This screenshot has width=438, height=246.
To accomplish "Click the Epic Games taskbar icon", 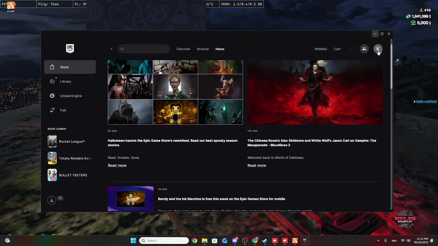I will click(305, 241).
